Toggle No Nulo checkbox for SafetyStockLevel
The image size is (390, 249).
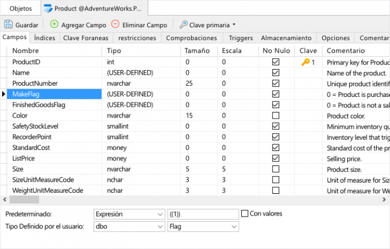click(276, 126)
